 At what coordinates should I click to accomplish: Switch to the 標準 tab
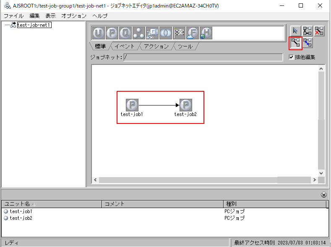coord(101,46)
